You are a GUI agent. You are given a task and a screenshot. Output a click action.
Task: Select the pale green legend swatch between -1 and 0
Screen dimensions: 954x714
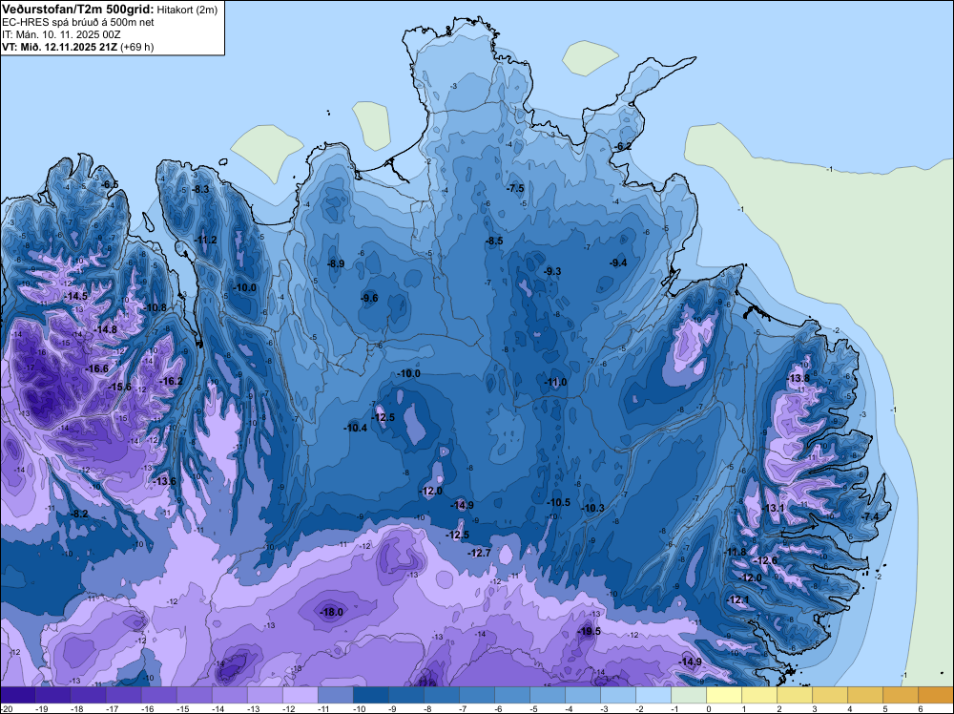coord(689,695)
